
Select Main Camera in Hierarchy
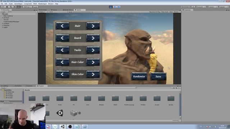[x=8, y=16]
